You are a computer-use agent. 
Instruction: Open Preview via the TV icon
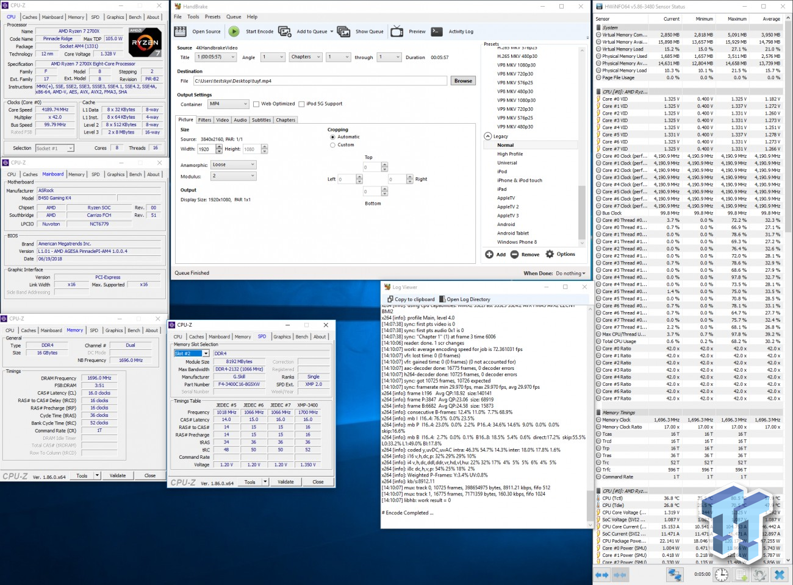click(x=397, y=31)
